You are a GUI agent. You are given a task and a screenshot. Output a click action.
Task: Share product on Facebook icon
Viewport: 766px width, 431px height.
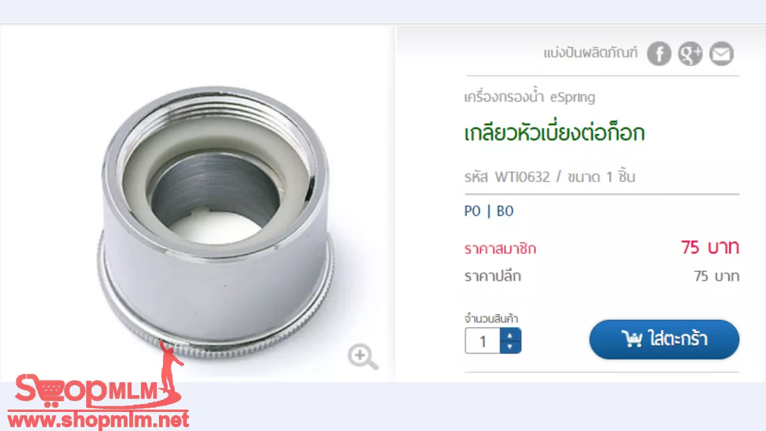(x=659, y=54)
